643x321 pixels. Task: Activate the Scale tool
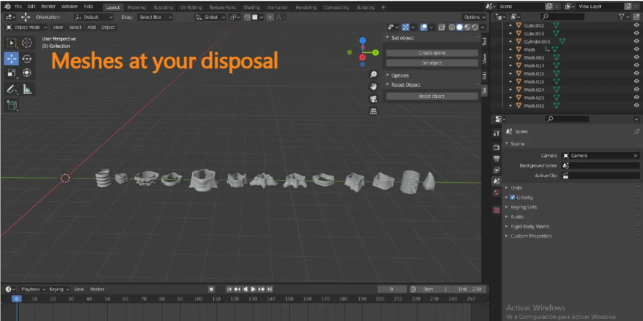click(x=12, y=72)
